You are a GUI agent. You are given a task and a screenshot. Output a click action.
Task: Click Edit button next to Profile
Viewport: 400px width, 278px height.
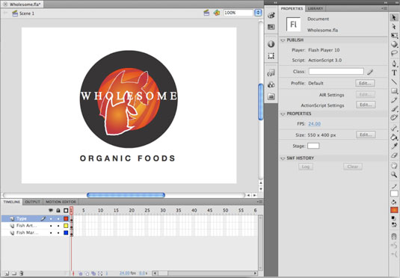[x=365, y=83]
